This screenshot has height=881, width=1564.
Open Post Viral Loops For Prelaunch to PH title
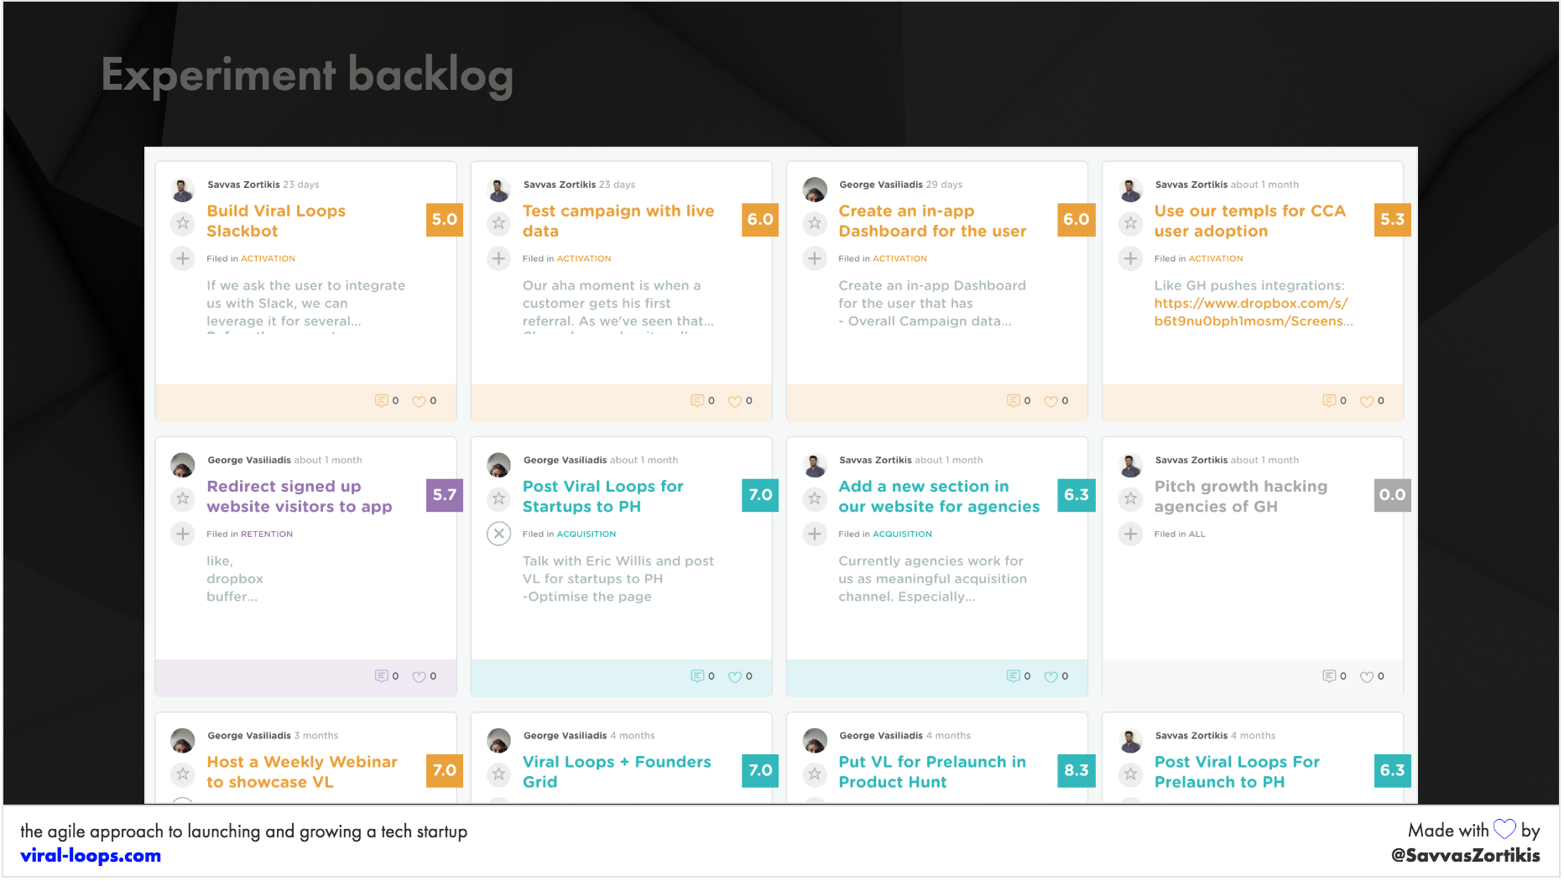tap(1237, 772)
